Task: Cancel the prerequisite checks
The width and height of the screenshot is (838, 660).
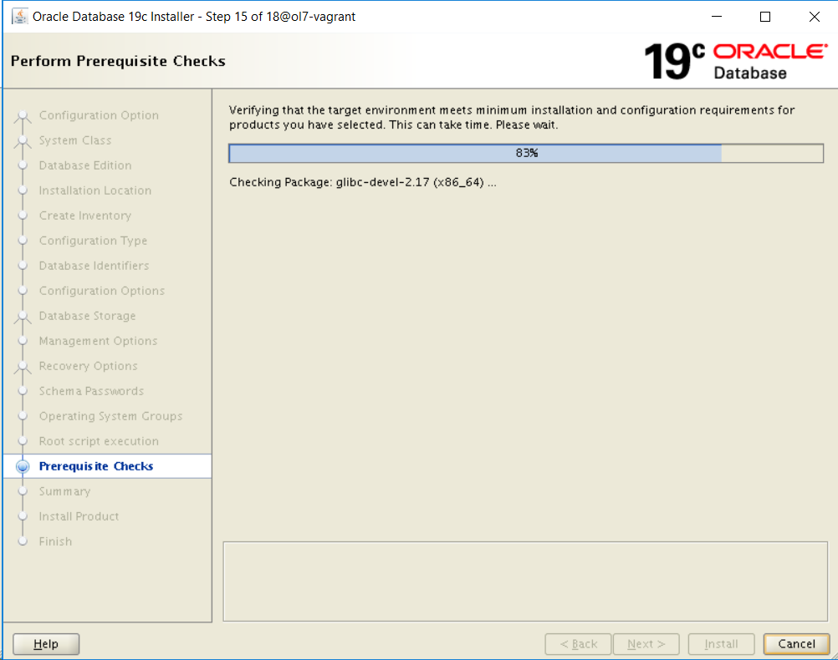Action: click(796, 644)
